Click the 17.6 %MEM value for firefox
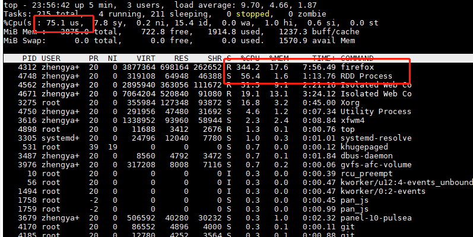Viewport: 473px width, 237px height. pyautogui.click(x=279, y=67)
